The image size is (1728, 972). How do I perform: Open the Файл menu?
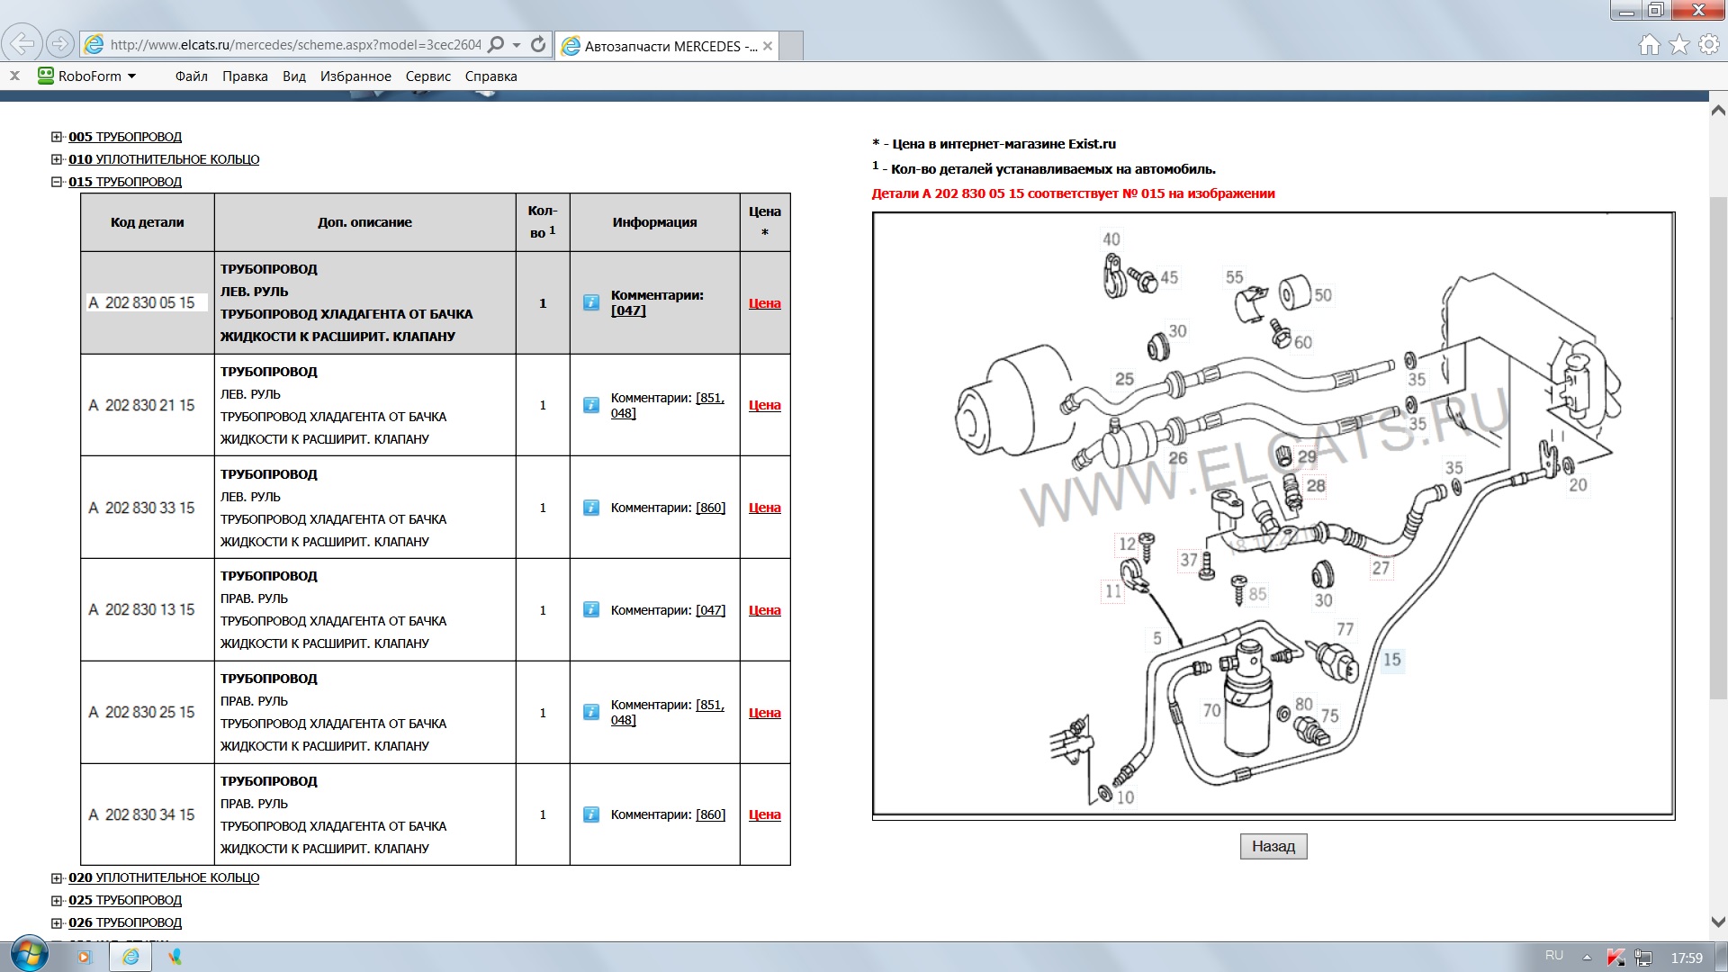tap(192, 76)
